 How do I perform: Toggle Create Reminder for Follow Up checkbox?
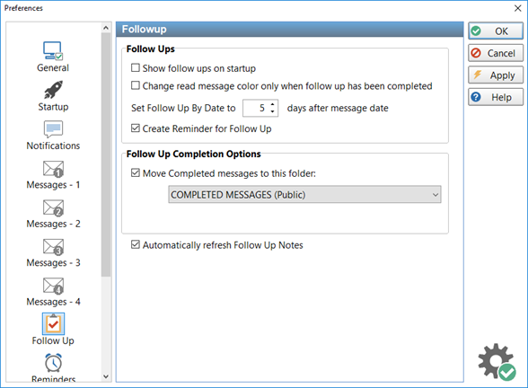click(x=136, y=128)
